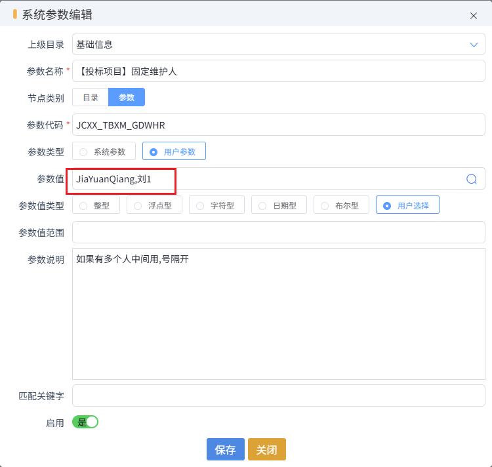Click the 参数值 field with JiaYuanQiang

[x=279, y=178]
